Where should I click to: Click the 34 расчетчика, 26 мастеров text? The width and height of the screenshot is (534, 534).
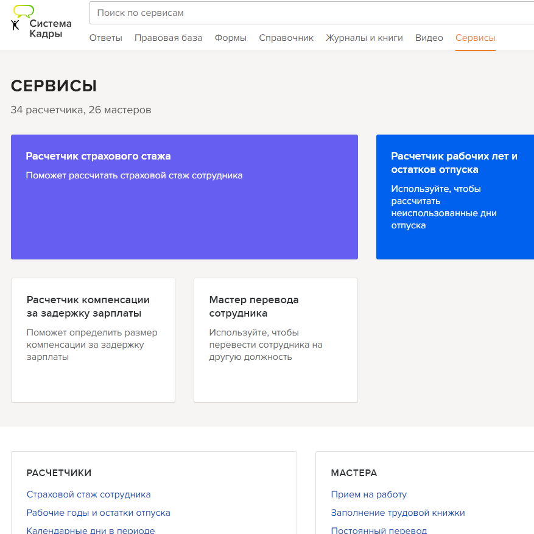click(81, 110)
